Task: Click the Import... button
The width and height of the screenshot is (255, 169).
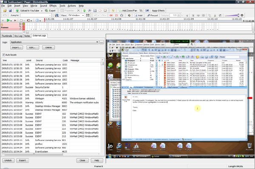Action: pos(17,48)
